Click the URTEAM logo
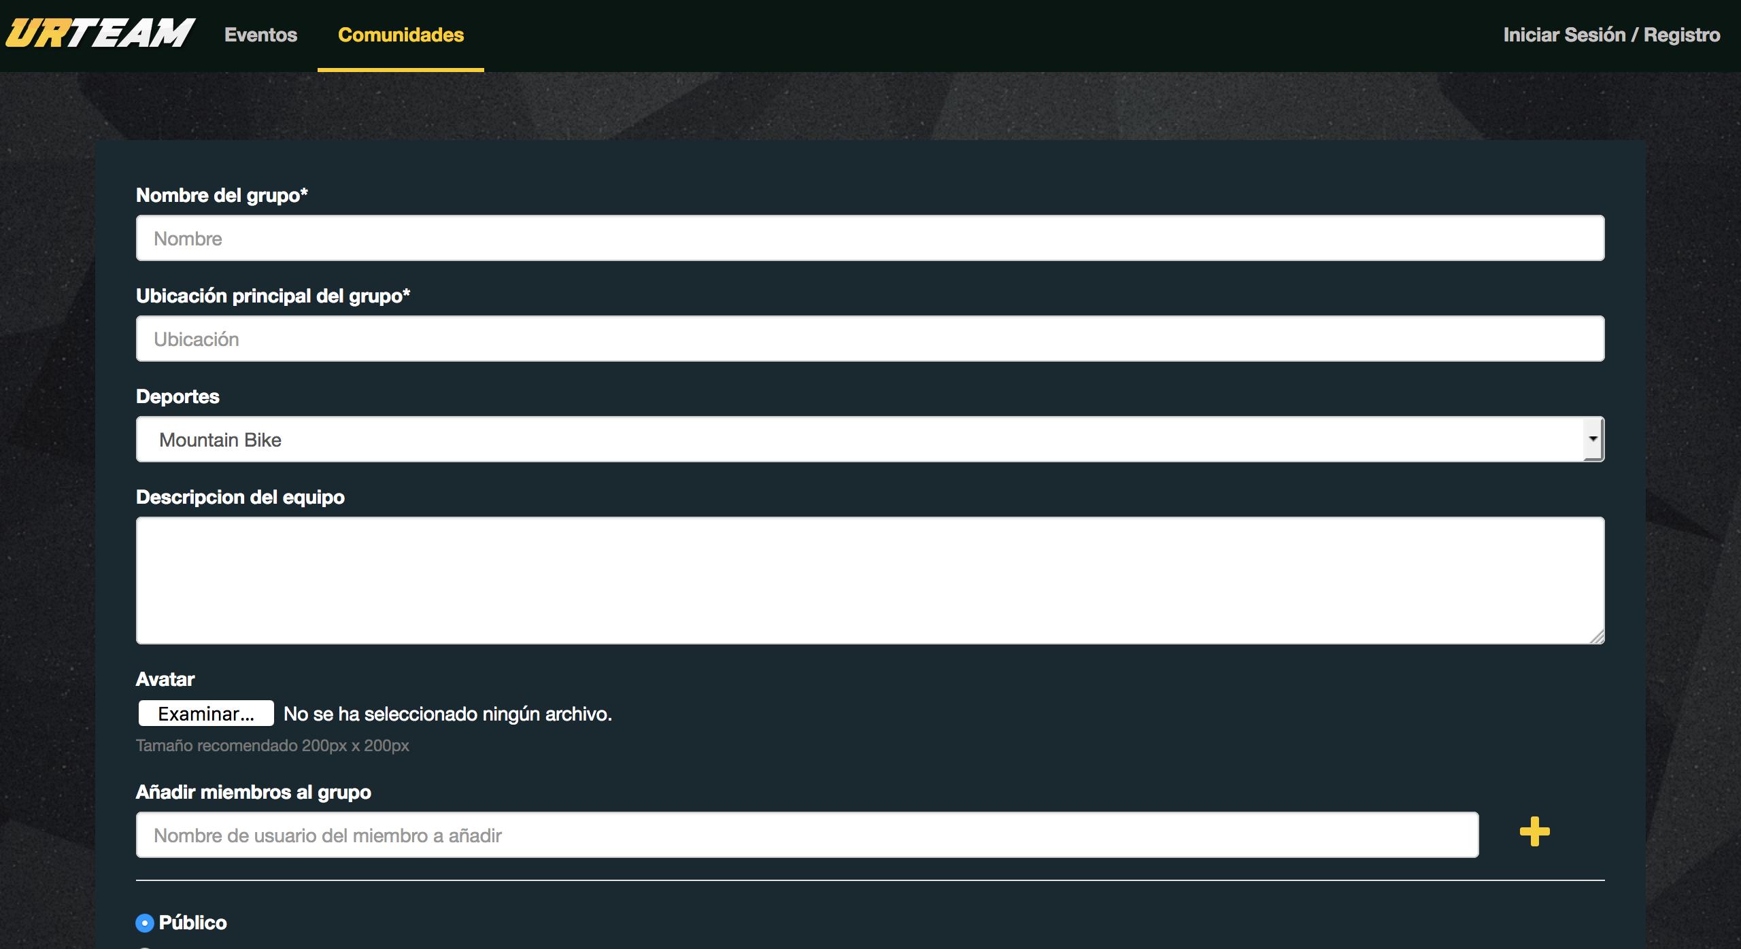 pyautogui.click(x=100, y=34)
